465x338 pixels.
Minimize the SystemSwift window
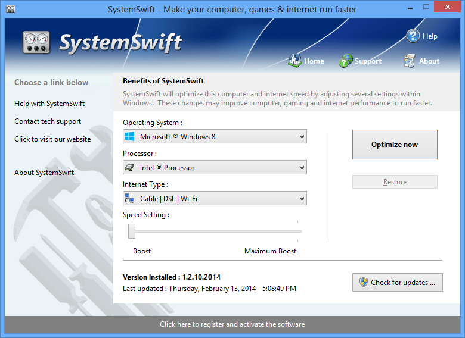(410, 8)
